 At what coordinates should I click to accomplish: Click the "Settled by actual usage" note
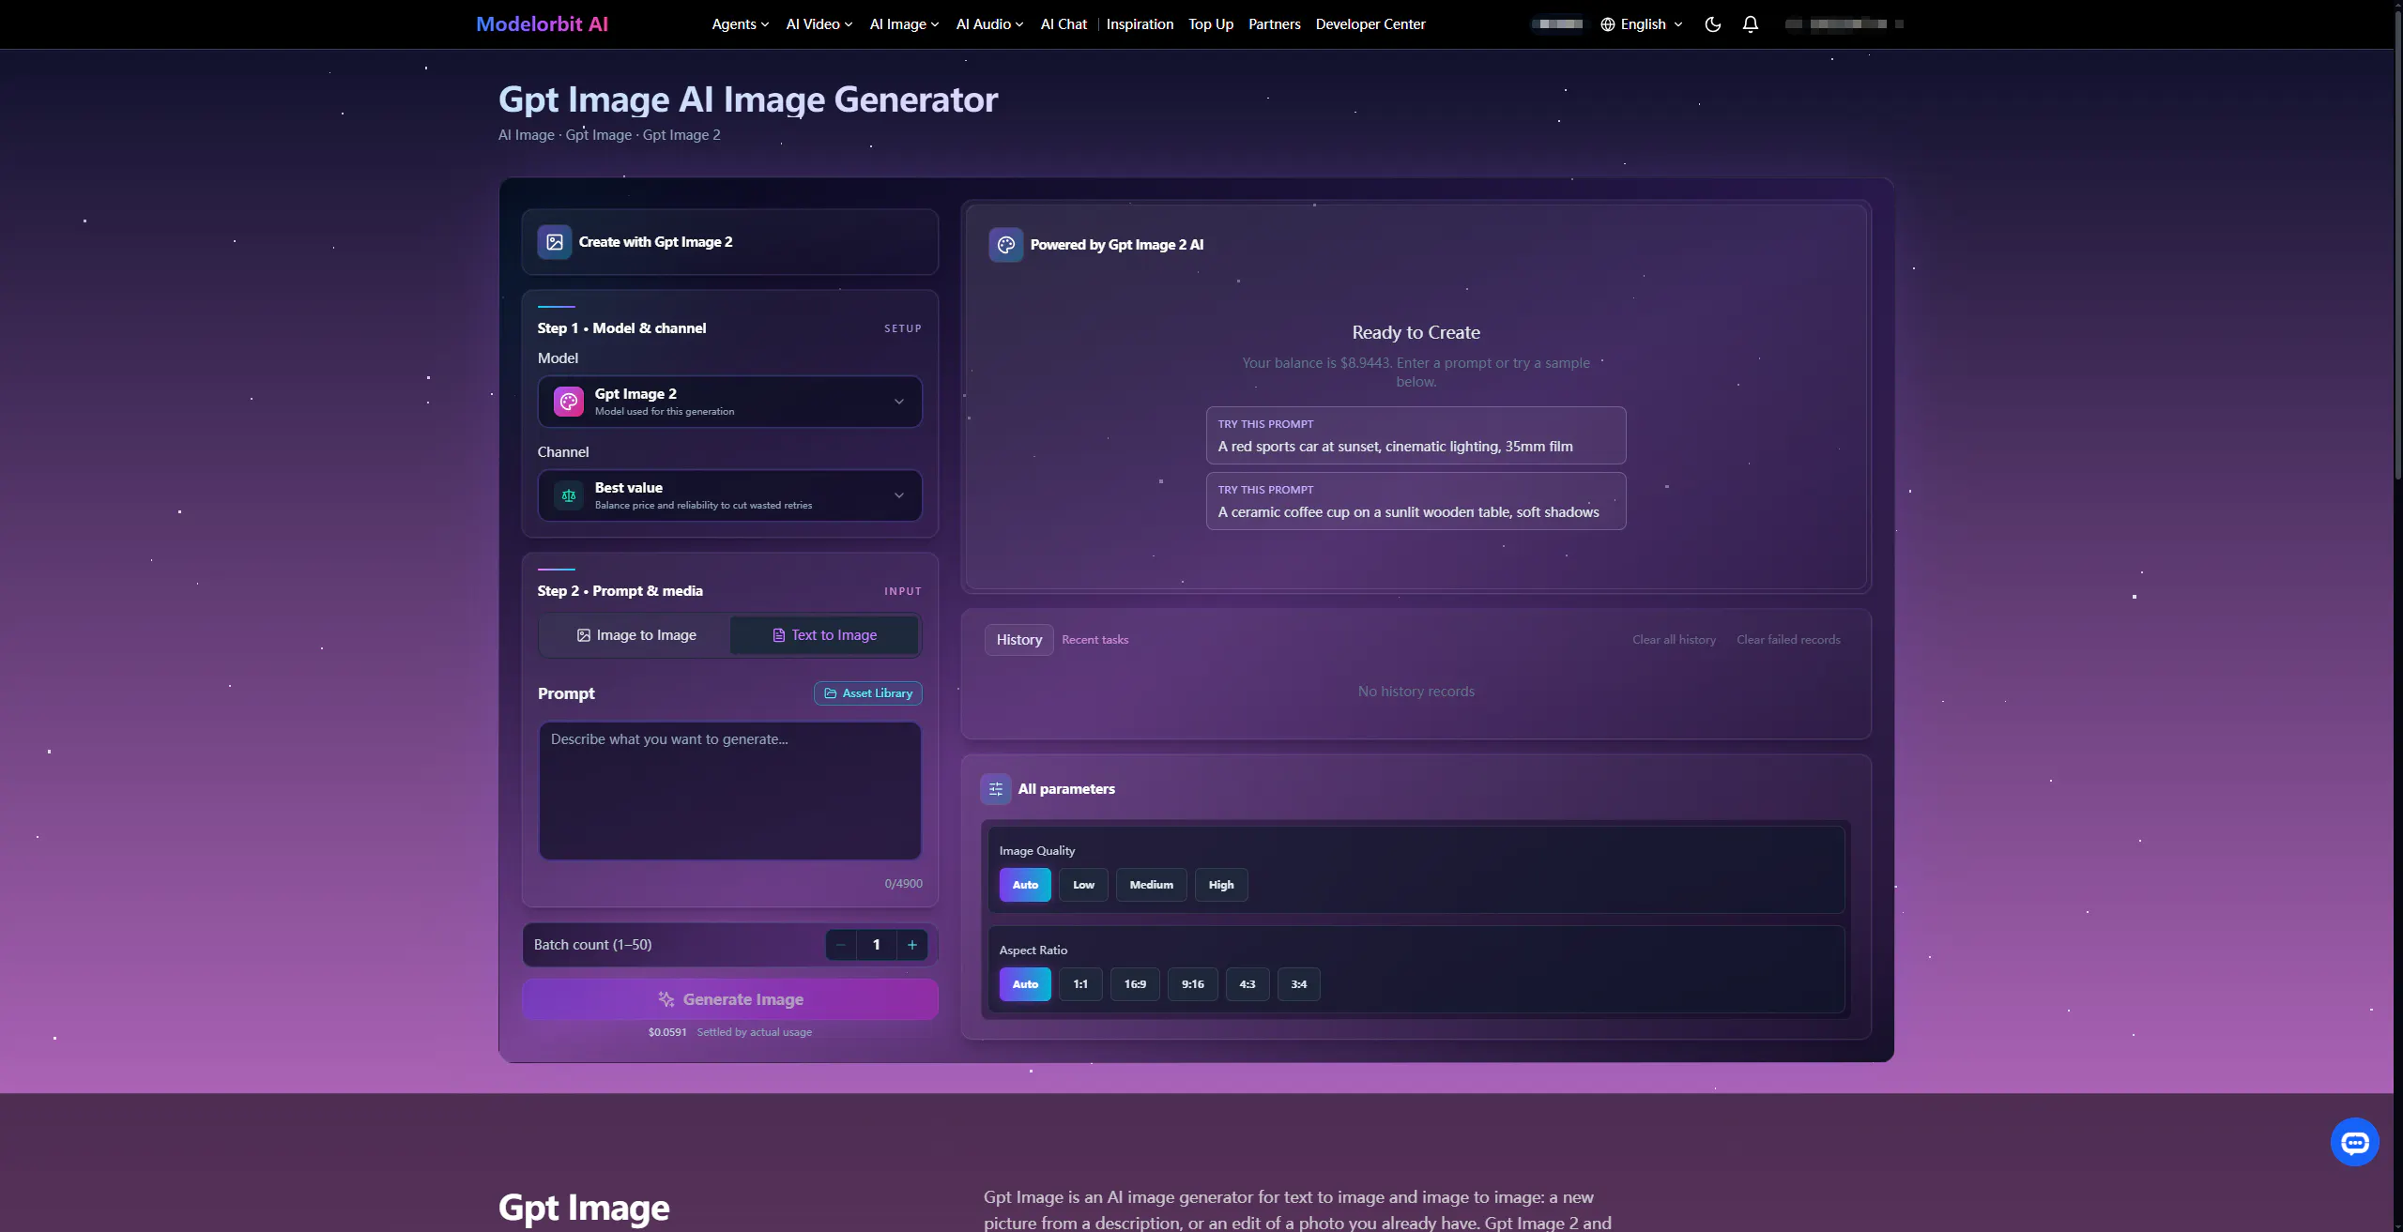(x=754, y=1032)
